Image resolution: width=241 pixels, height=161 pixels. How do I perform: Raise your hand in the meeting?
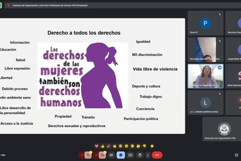point(139,155)
